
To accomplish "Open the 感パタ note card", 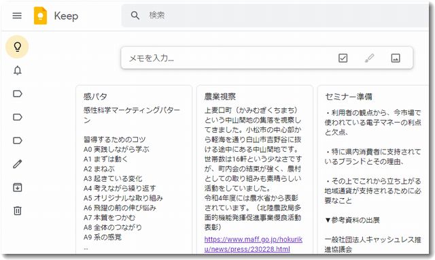I will click(134, 169).
